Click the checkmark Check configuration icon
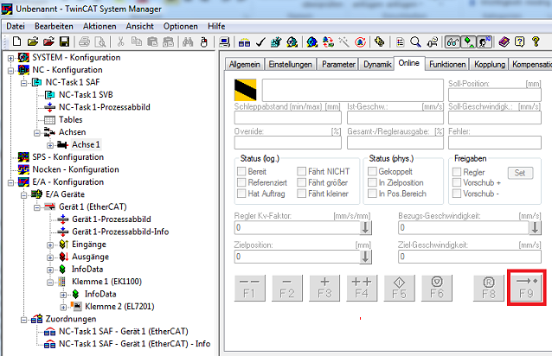Image resolution: width=552 pixels, height=356 pixels. (x=260, y=42)
